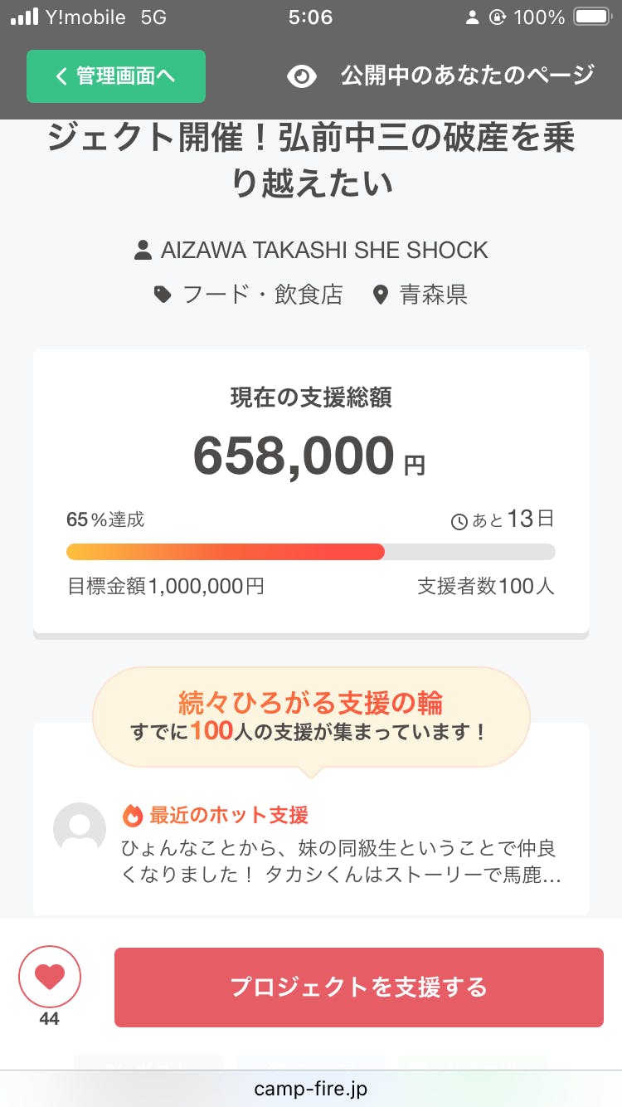This screenshot has width=622, height=1107.
Task: Open the 青森県 location link
Action: coord(433,295)
